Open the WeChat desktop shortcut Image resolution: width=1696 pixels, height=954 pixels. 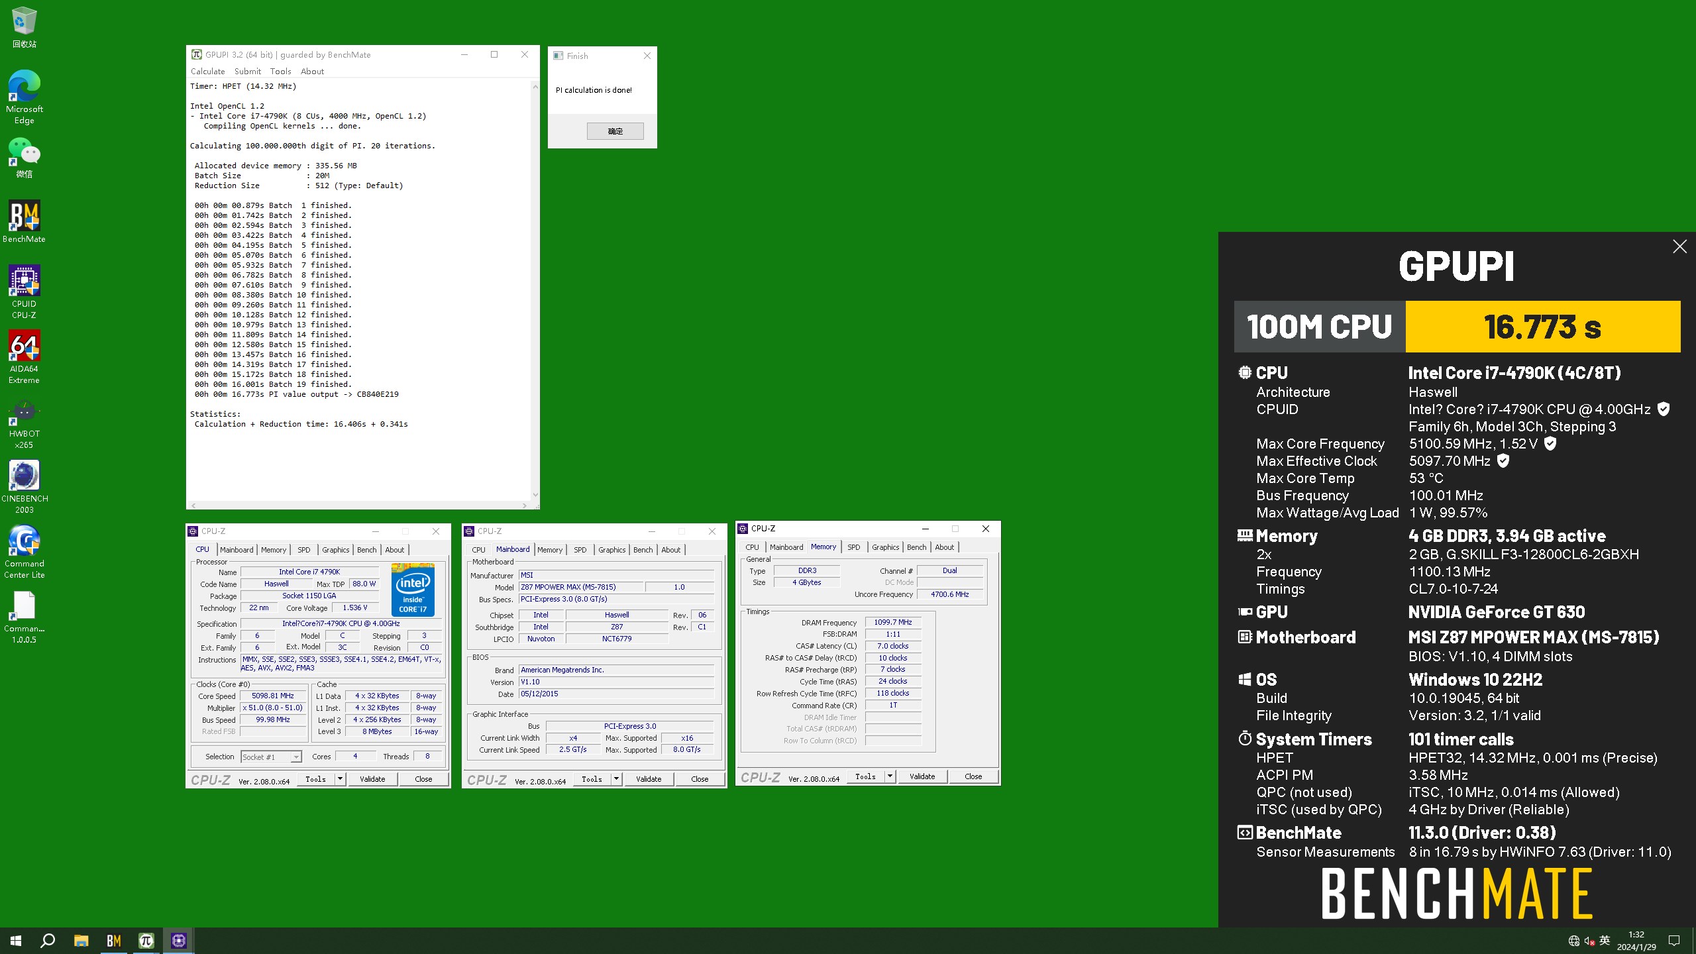25,158
